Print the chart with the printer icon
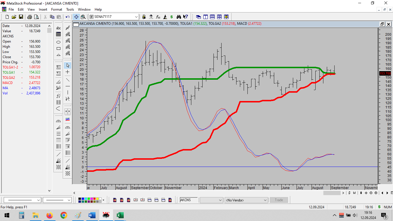Image resolution: width=393 pixels, height=221 pixels. [x=30, y=17]
